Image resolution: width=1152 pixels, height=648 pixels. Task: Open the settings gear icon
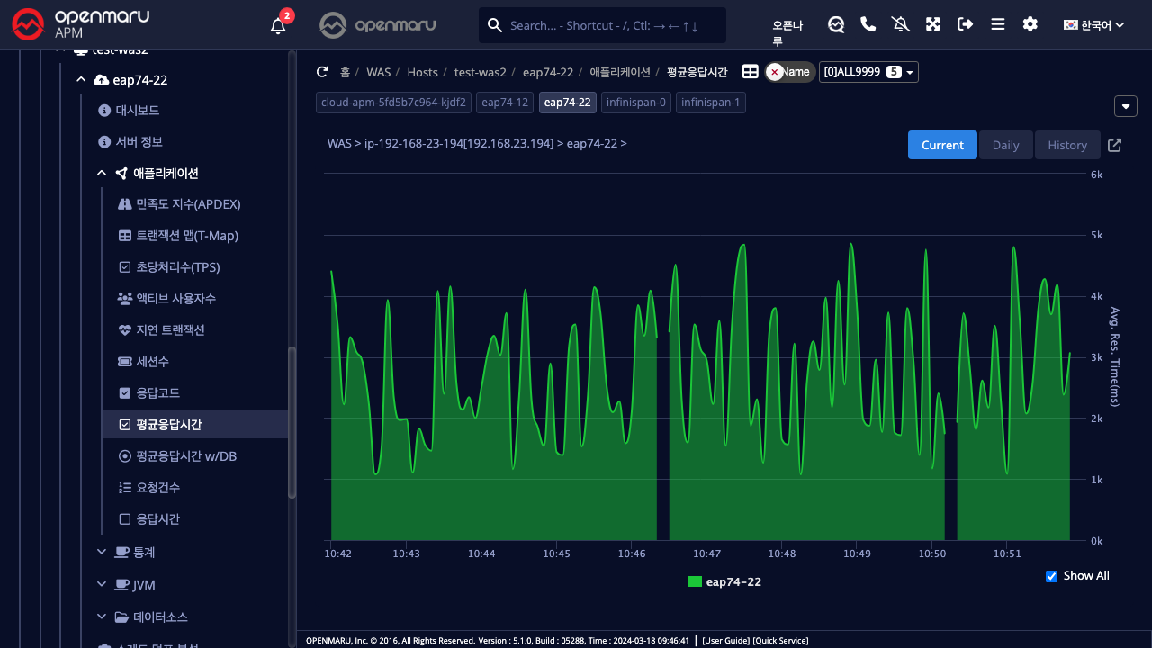pos(1030,24)
